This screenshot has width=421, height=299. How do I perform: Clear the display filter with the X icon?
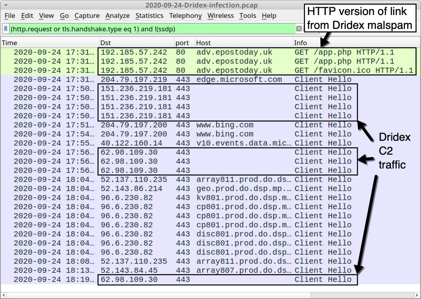[299, 29]
